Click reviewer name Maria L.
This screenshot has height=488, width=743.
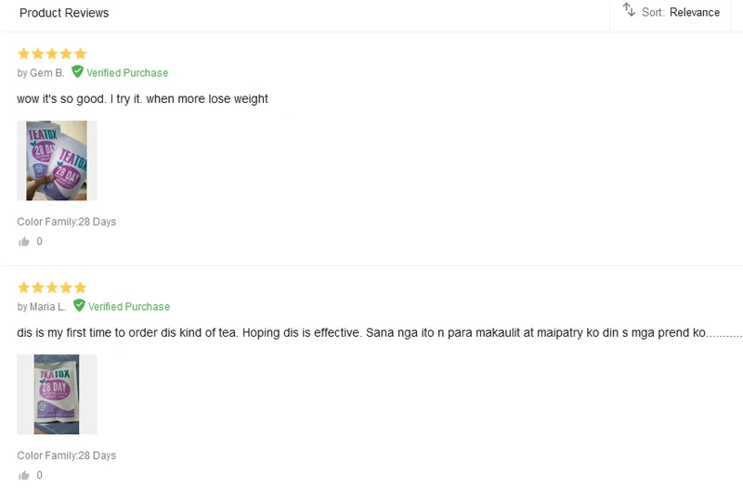(47, 307)
